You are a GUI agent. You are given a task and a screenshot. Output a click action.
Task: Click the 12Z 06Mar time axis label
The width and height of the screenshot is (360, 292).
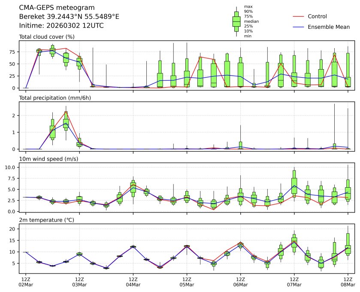point(240,282)
